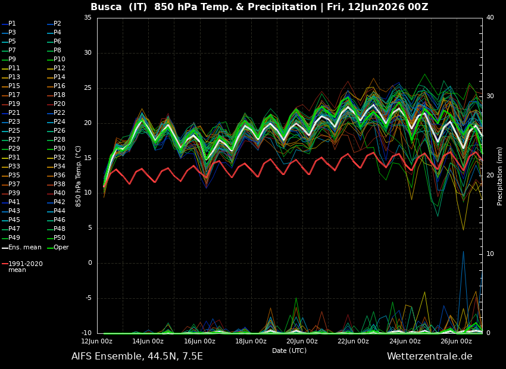This screenshot has height=369, width=506.
Task: Click the P35 legend label
Action: [x=14, y=175]
